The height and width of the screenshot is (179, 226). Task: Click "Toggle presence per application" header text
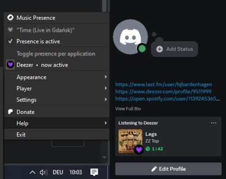point(56,54)
